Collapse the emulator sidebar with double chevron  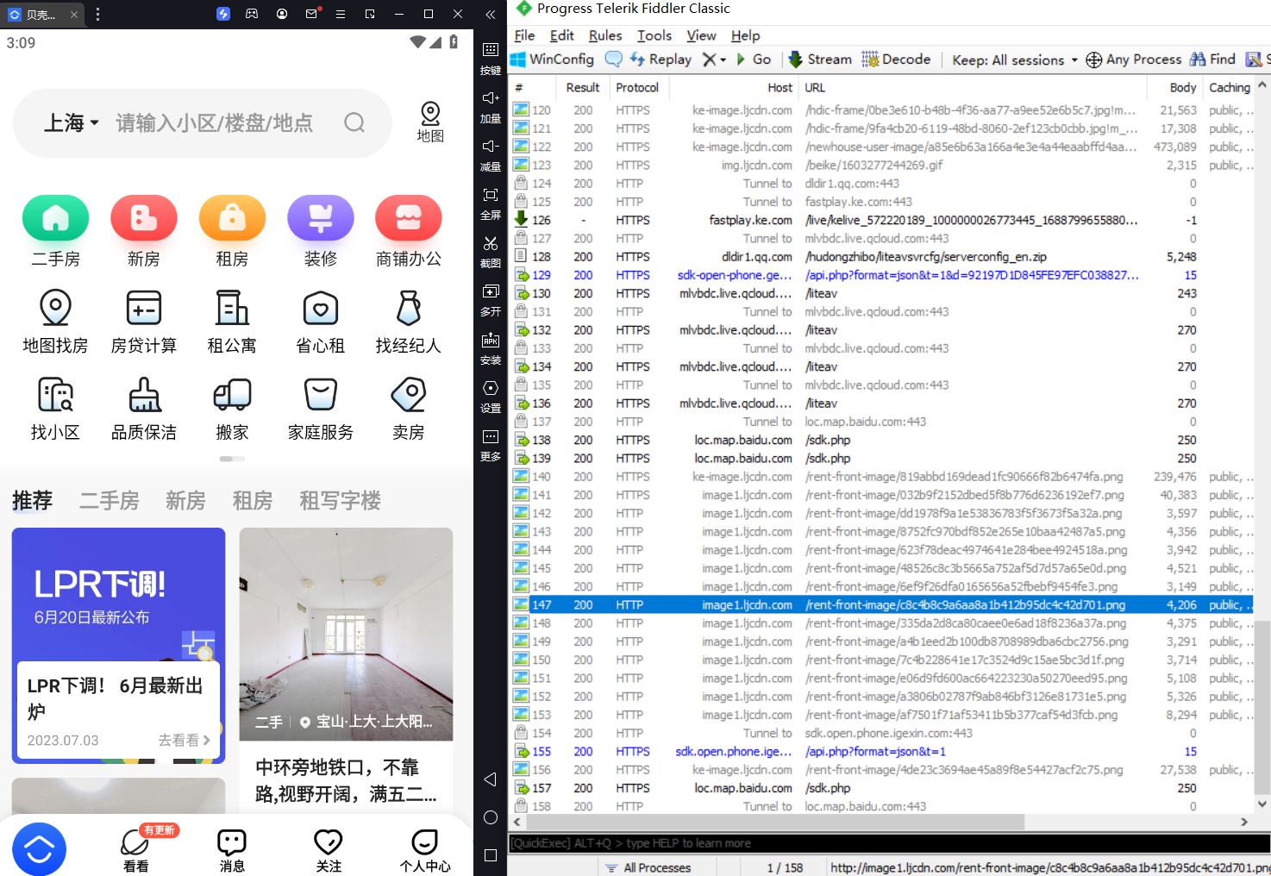coord(491,14)
